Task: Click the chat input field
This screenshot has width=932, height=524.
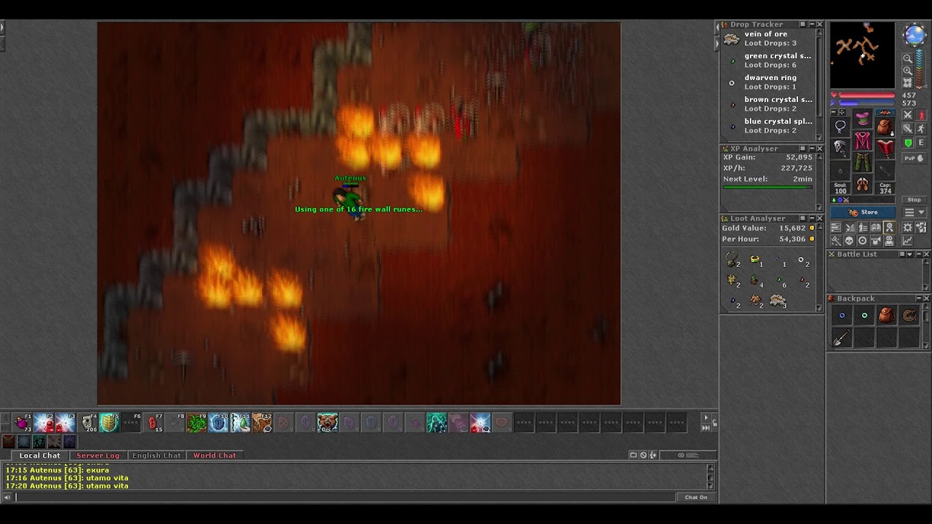Action: (x=345, y=497)
